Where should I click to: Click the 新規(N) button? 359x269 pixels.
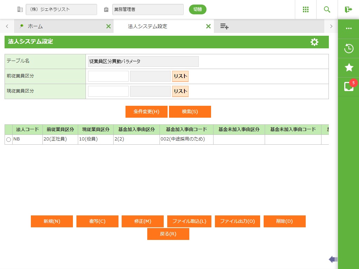click(52, 221)
